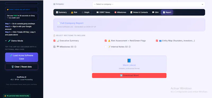The width and height of the screenshot is (212, 98).
Task: Click the help icon next to Internal Notes (0)
Action: (x=130, y=47)
